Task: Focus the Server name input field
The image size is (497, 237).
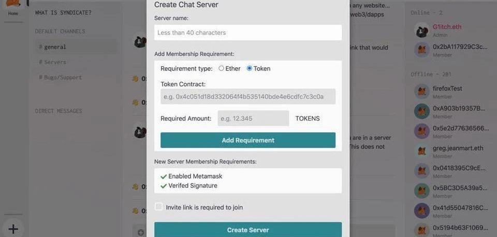Action: click(x=248, y=33)
